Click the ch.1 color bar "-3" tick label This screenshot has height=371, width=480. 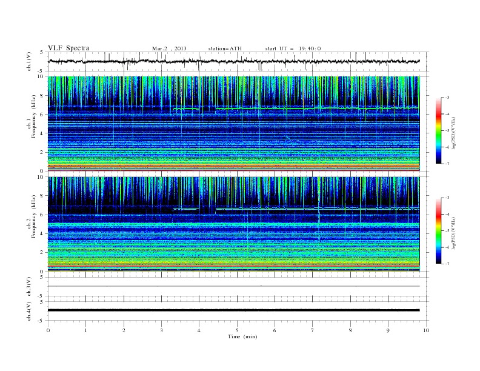click(x=447, y=98)
